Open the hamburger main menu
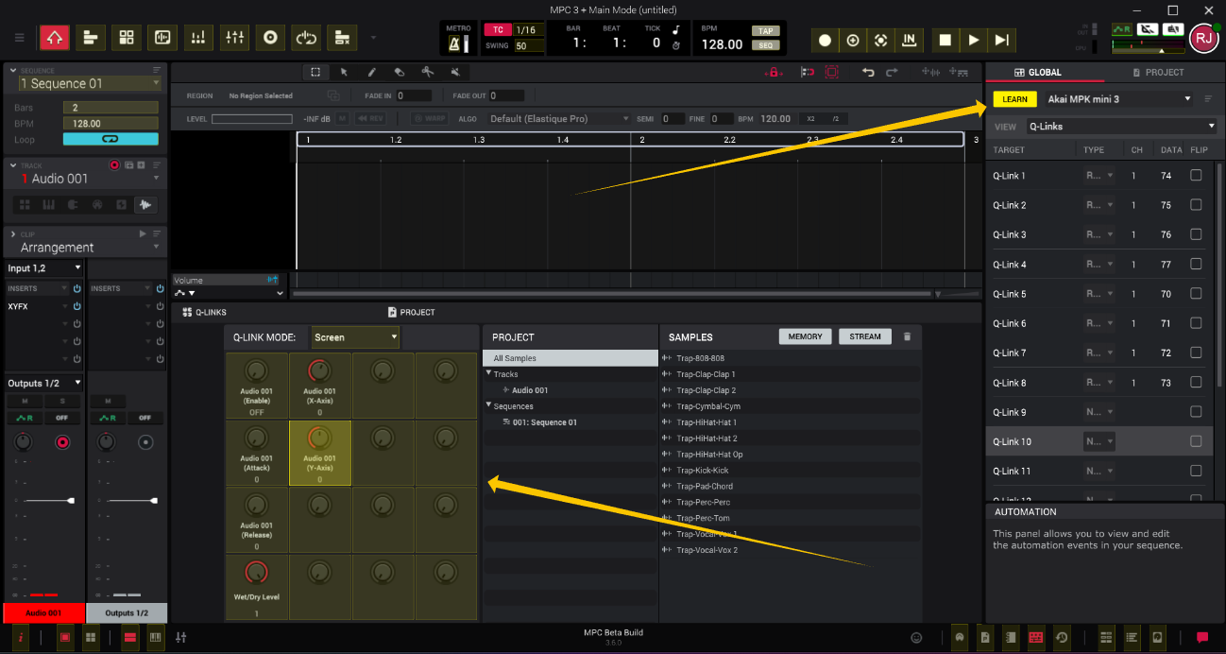 coord(20,38)
